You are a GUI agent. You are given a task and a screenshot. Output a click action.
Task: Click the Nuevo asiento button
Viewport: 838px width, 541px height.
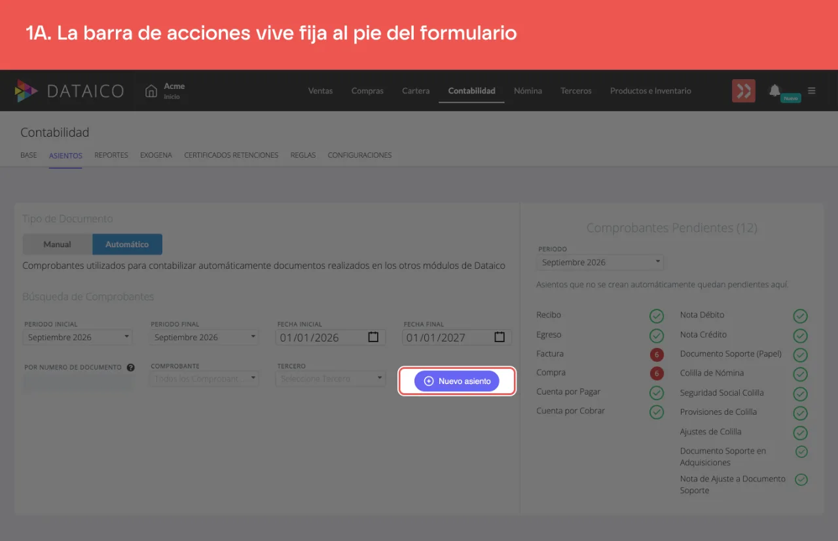tap(457, 381)
